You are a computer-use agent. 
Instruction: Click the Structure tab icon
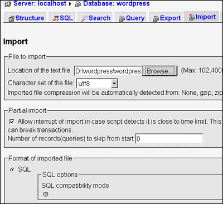coord(12,18)
